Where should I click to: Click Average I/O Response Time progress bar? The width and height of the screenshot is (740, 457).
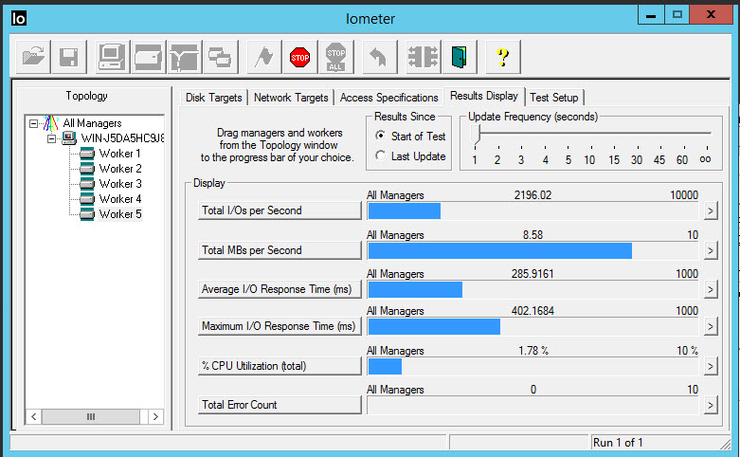pyautogui.click(x=532, y=290)
